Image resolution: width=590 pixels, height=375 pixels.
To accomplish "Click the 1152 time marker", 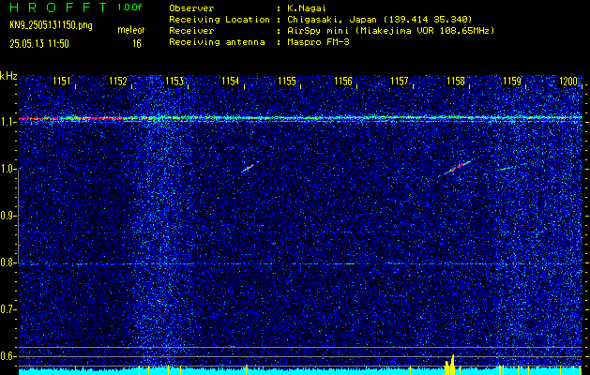I will (118, 81).
